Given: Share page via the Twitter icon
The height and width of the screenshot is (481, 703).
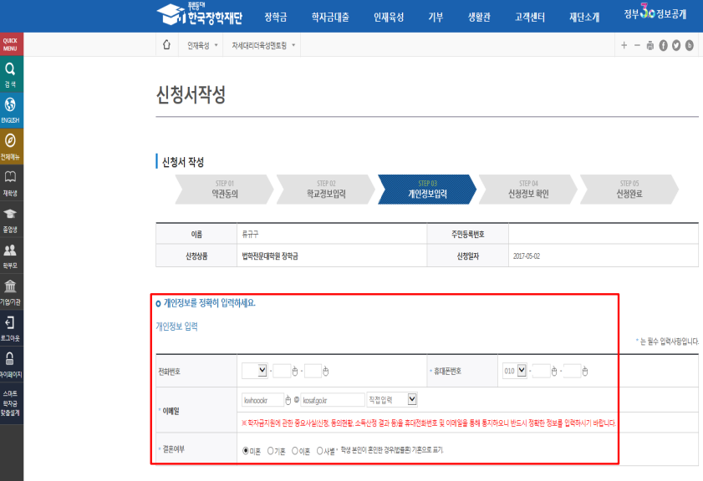Looking at the screenshot, I should click(x=676, y=43).
